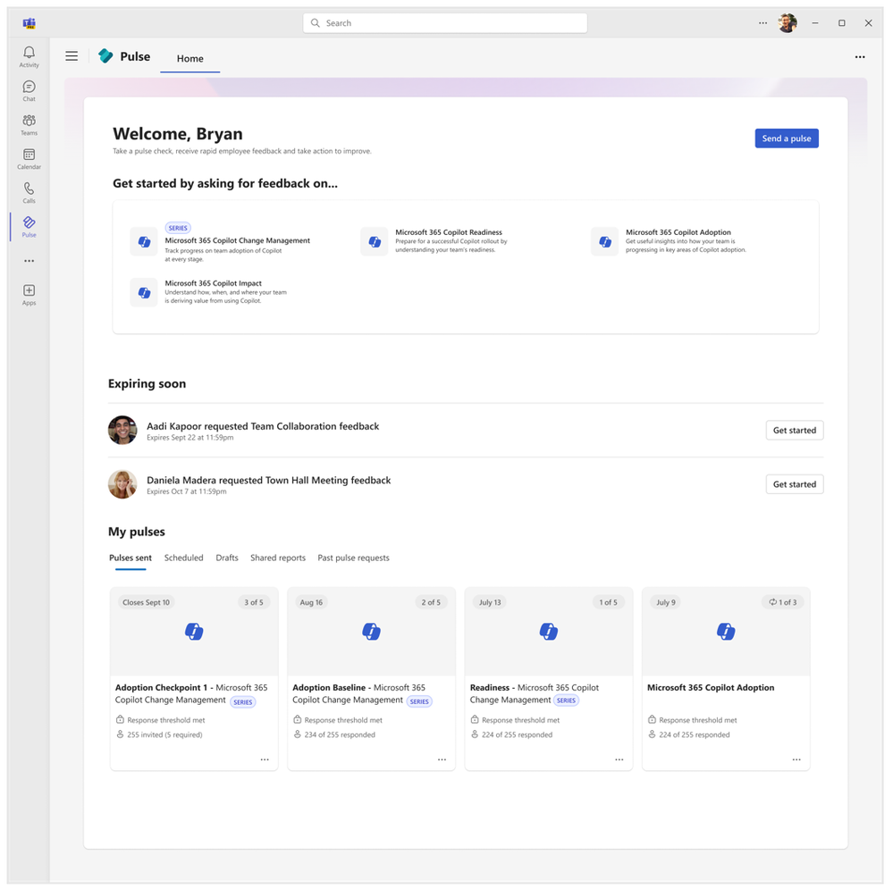Open Chat in the sidebar

pyautogui.click(x=29, y=90)
